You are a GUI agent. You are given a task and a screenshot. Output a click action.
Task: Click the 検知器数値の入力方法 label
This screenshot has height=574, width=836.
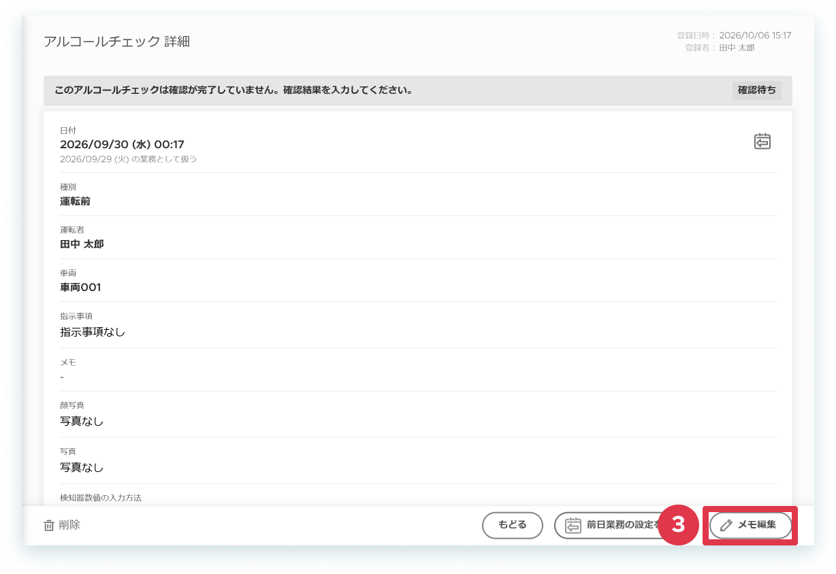[101, 498]
